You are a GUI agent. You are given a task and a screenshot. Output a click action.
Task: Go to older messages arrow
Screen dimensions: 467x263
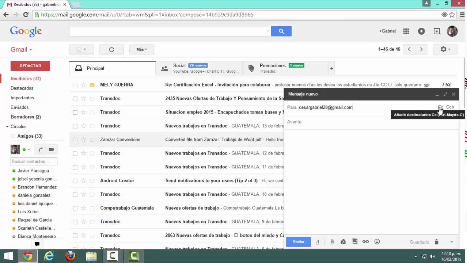(421, 49)
